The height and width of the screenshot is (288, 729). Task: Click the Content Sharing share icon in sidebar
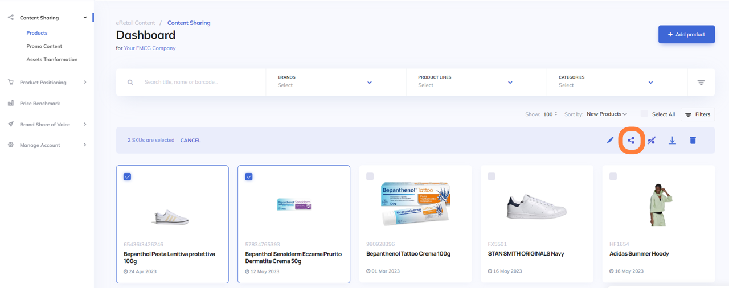10,18
